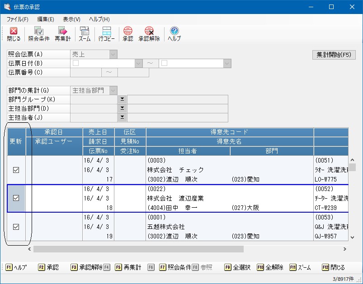Open the ヘルプ question mark icon
The image size is (363, 284).
(174, 34)
